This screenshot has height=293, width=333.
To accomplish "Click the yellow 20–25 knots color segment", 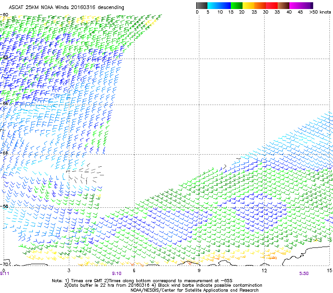I will click(248, 5).
